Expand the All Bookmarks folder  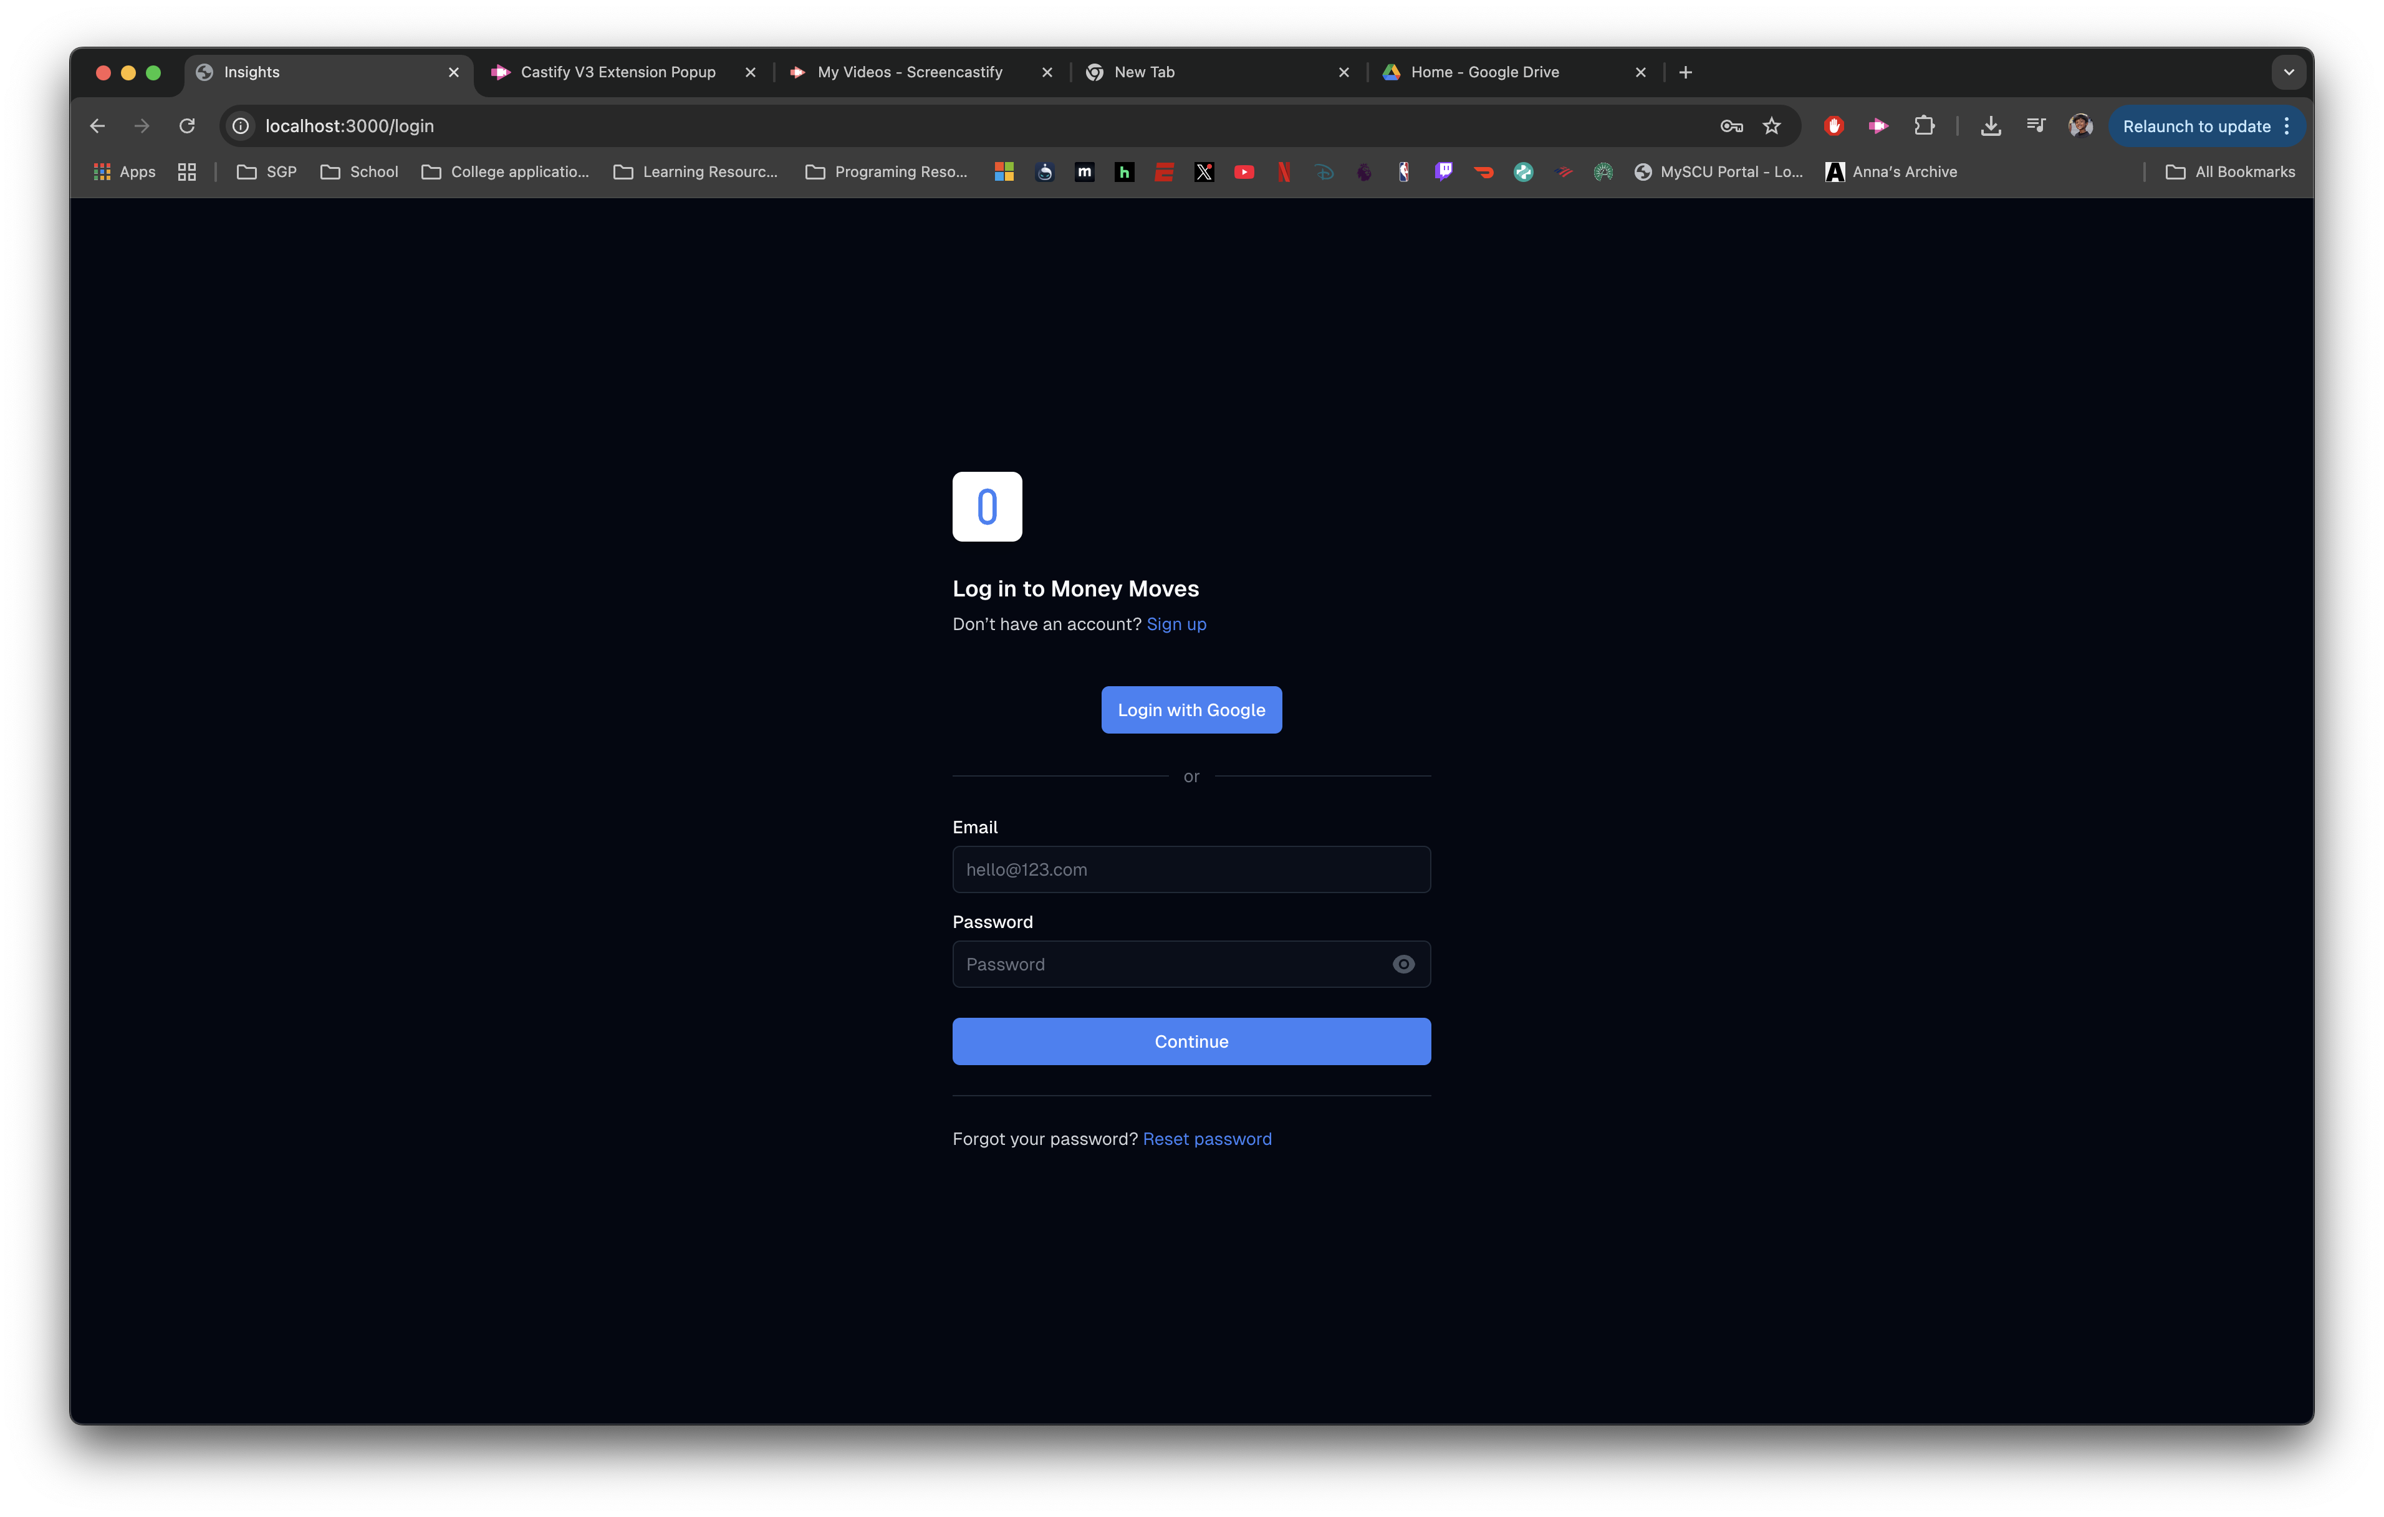coord(2231,172)
